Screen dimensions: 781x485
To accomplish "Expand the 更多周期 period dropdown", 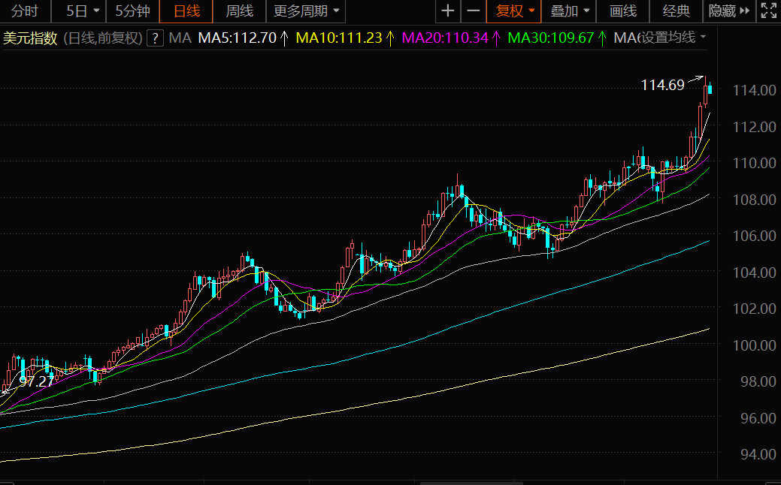I will (x=335, y=11).
